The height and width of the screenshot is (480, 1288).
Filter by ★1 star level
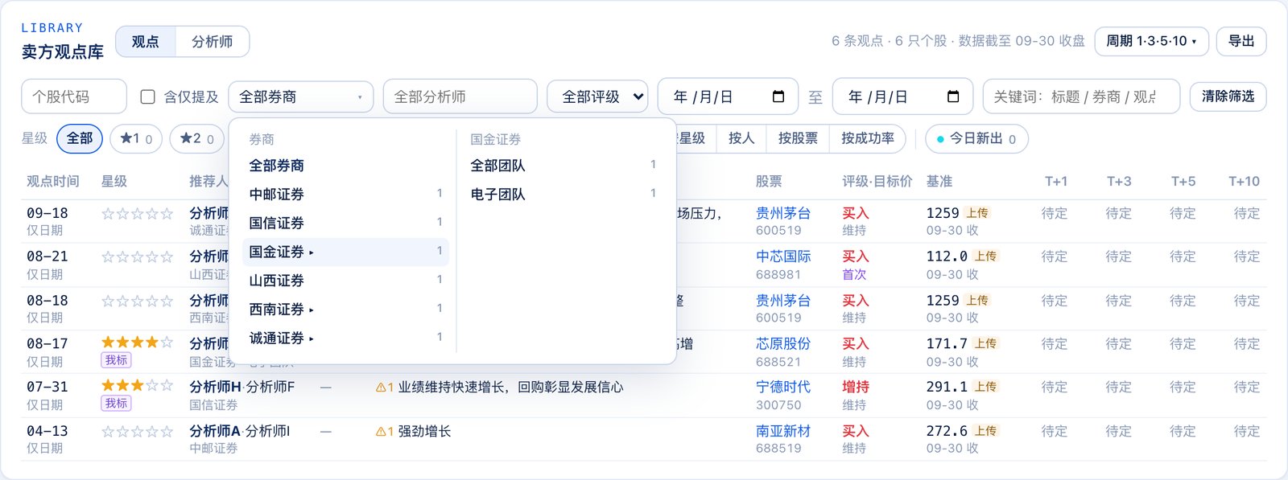[x=136, y=138]
